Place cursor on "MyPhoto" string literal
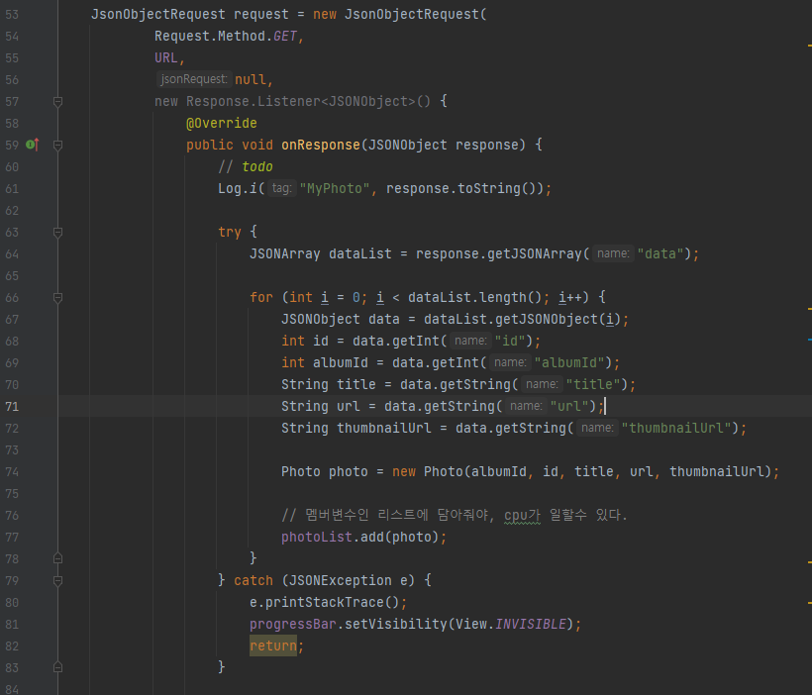Screen dimensions: 812x695 (335, 188)
